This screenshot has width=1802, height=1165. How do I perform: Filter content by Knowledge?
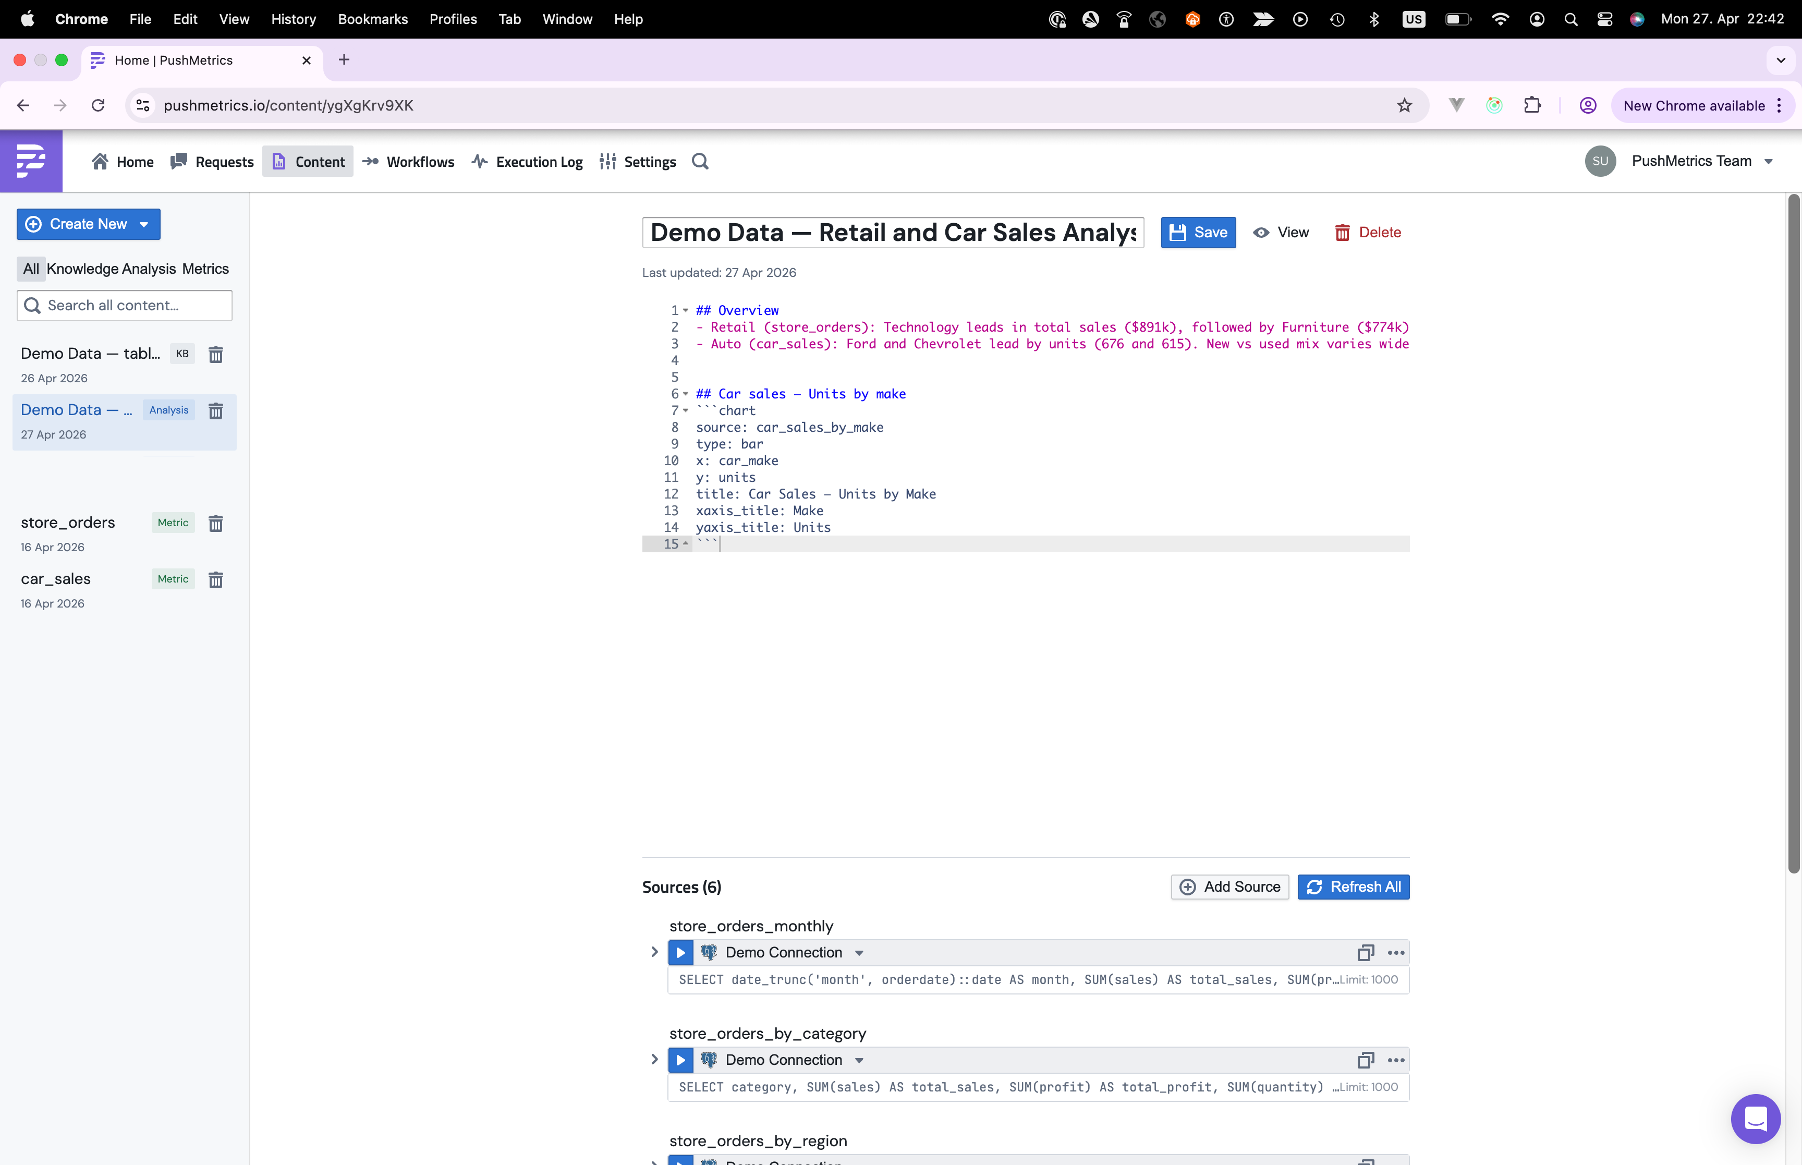pos(82,269)
